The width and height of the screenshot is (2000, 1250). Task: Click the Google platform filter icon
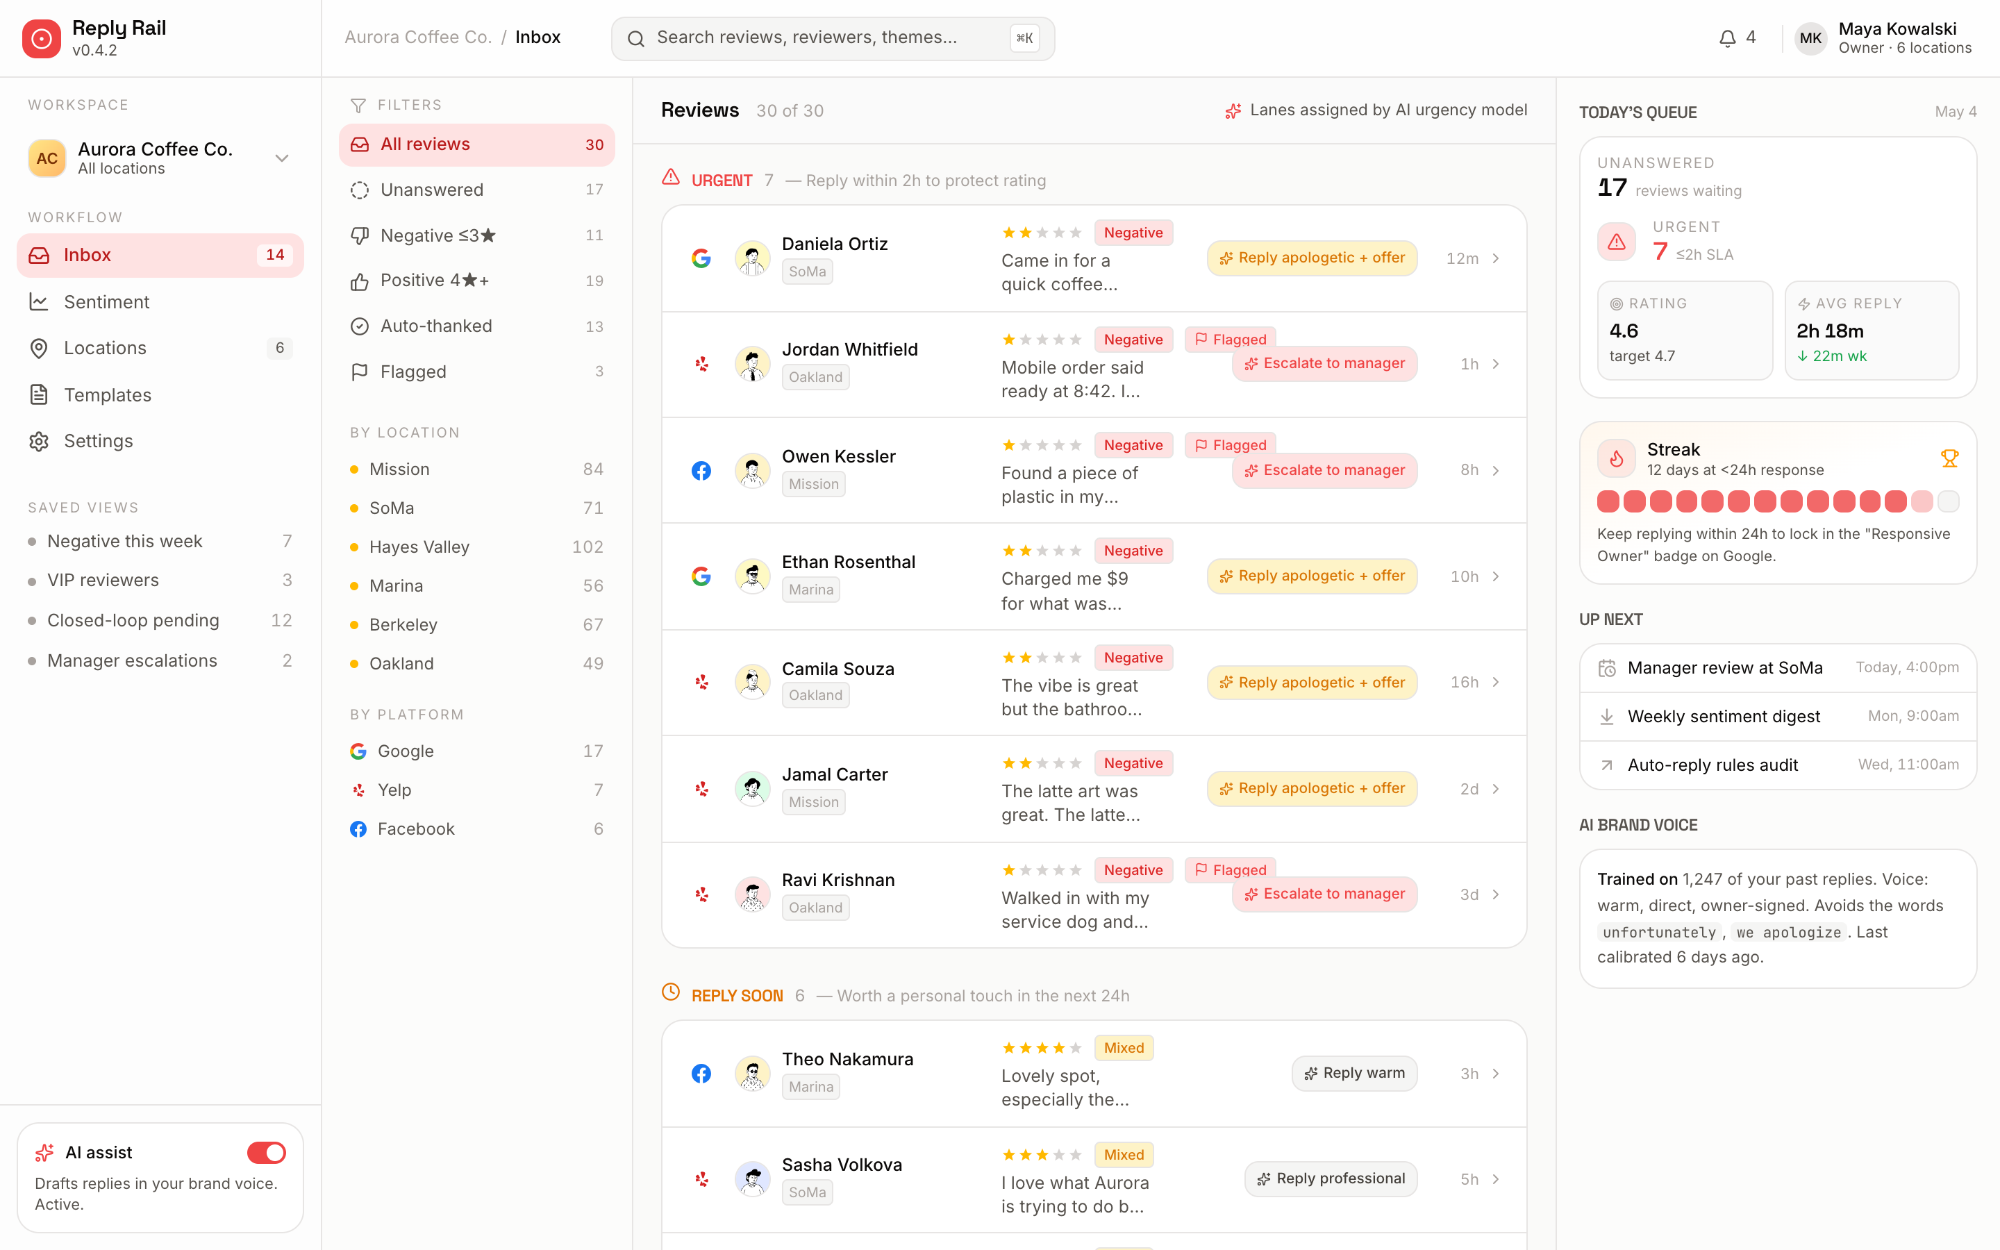(x=358, y=751)
